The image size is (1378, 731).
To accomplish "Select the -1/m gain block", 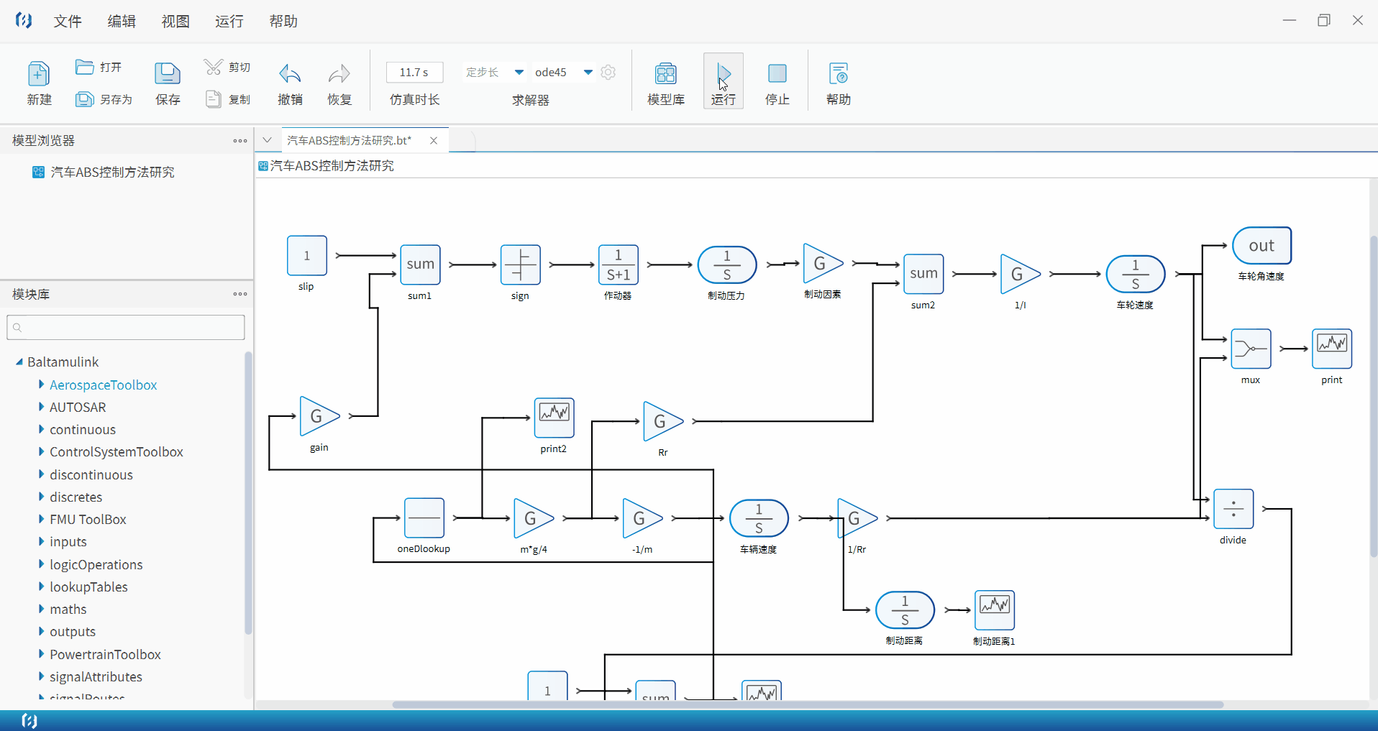I will click(x=642, y=518).
